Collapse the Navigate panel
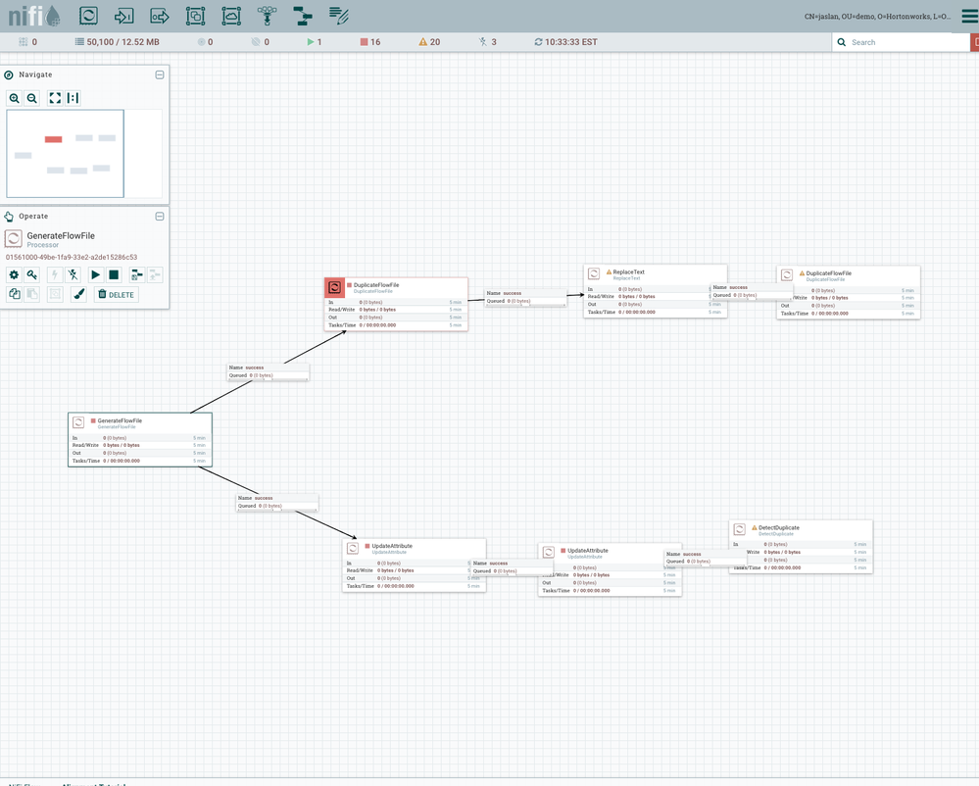This screenshot has height=786, width=979. tap(160, 74)
